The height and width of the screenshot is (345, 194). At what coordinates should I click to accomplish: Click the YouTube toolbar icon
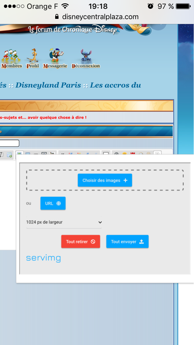pos(52,153)
